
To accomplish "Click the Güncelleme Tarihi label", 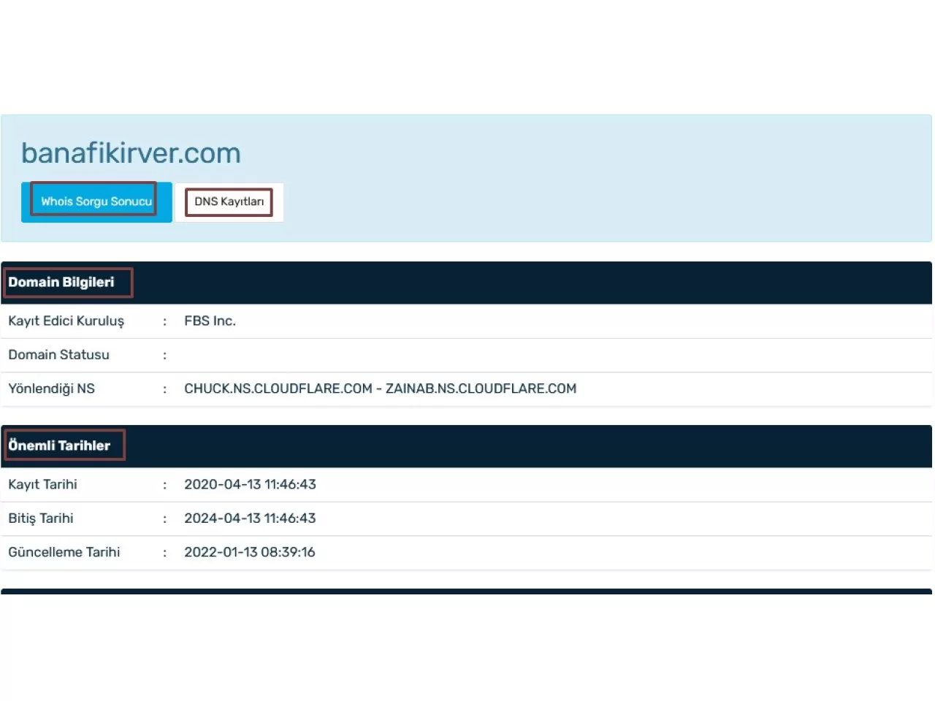I will 64,553.
